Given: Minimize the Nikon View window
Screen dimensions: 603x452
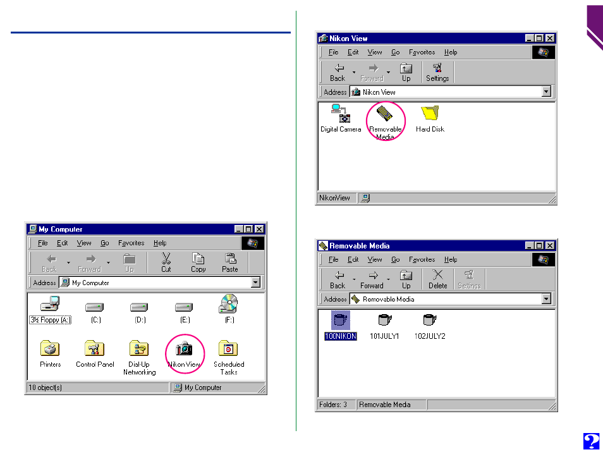Looking at the screenshot, I should click(530, 38).
